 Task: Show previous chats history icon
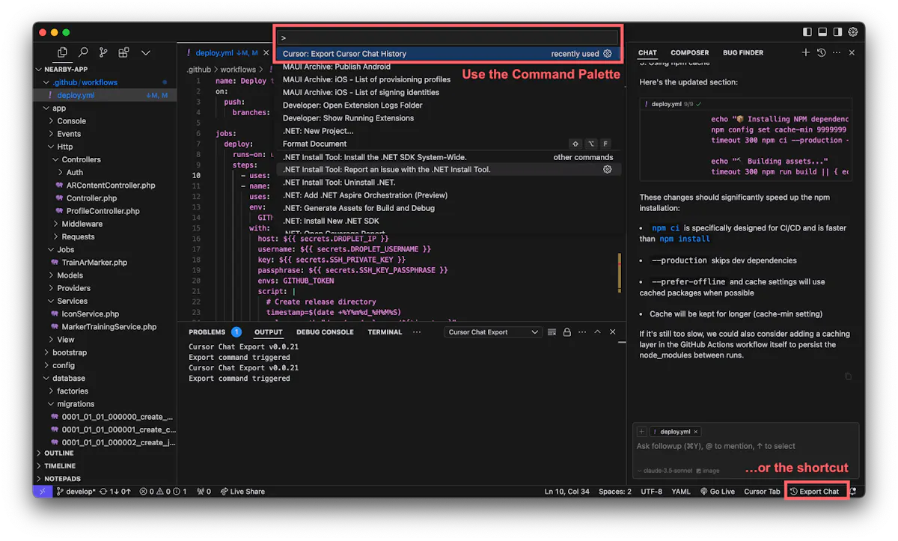[x=821, y=53]
